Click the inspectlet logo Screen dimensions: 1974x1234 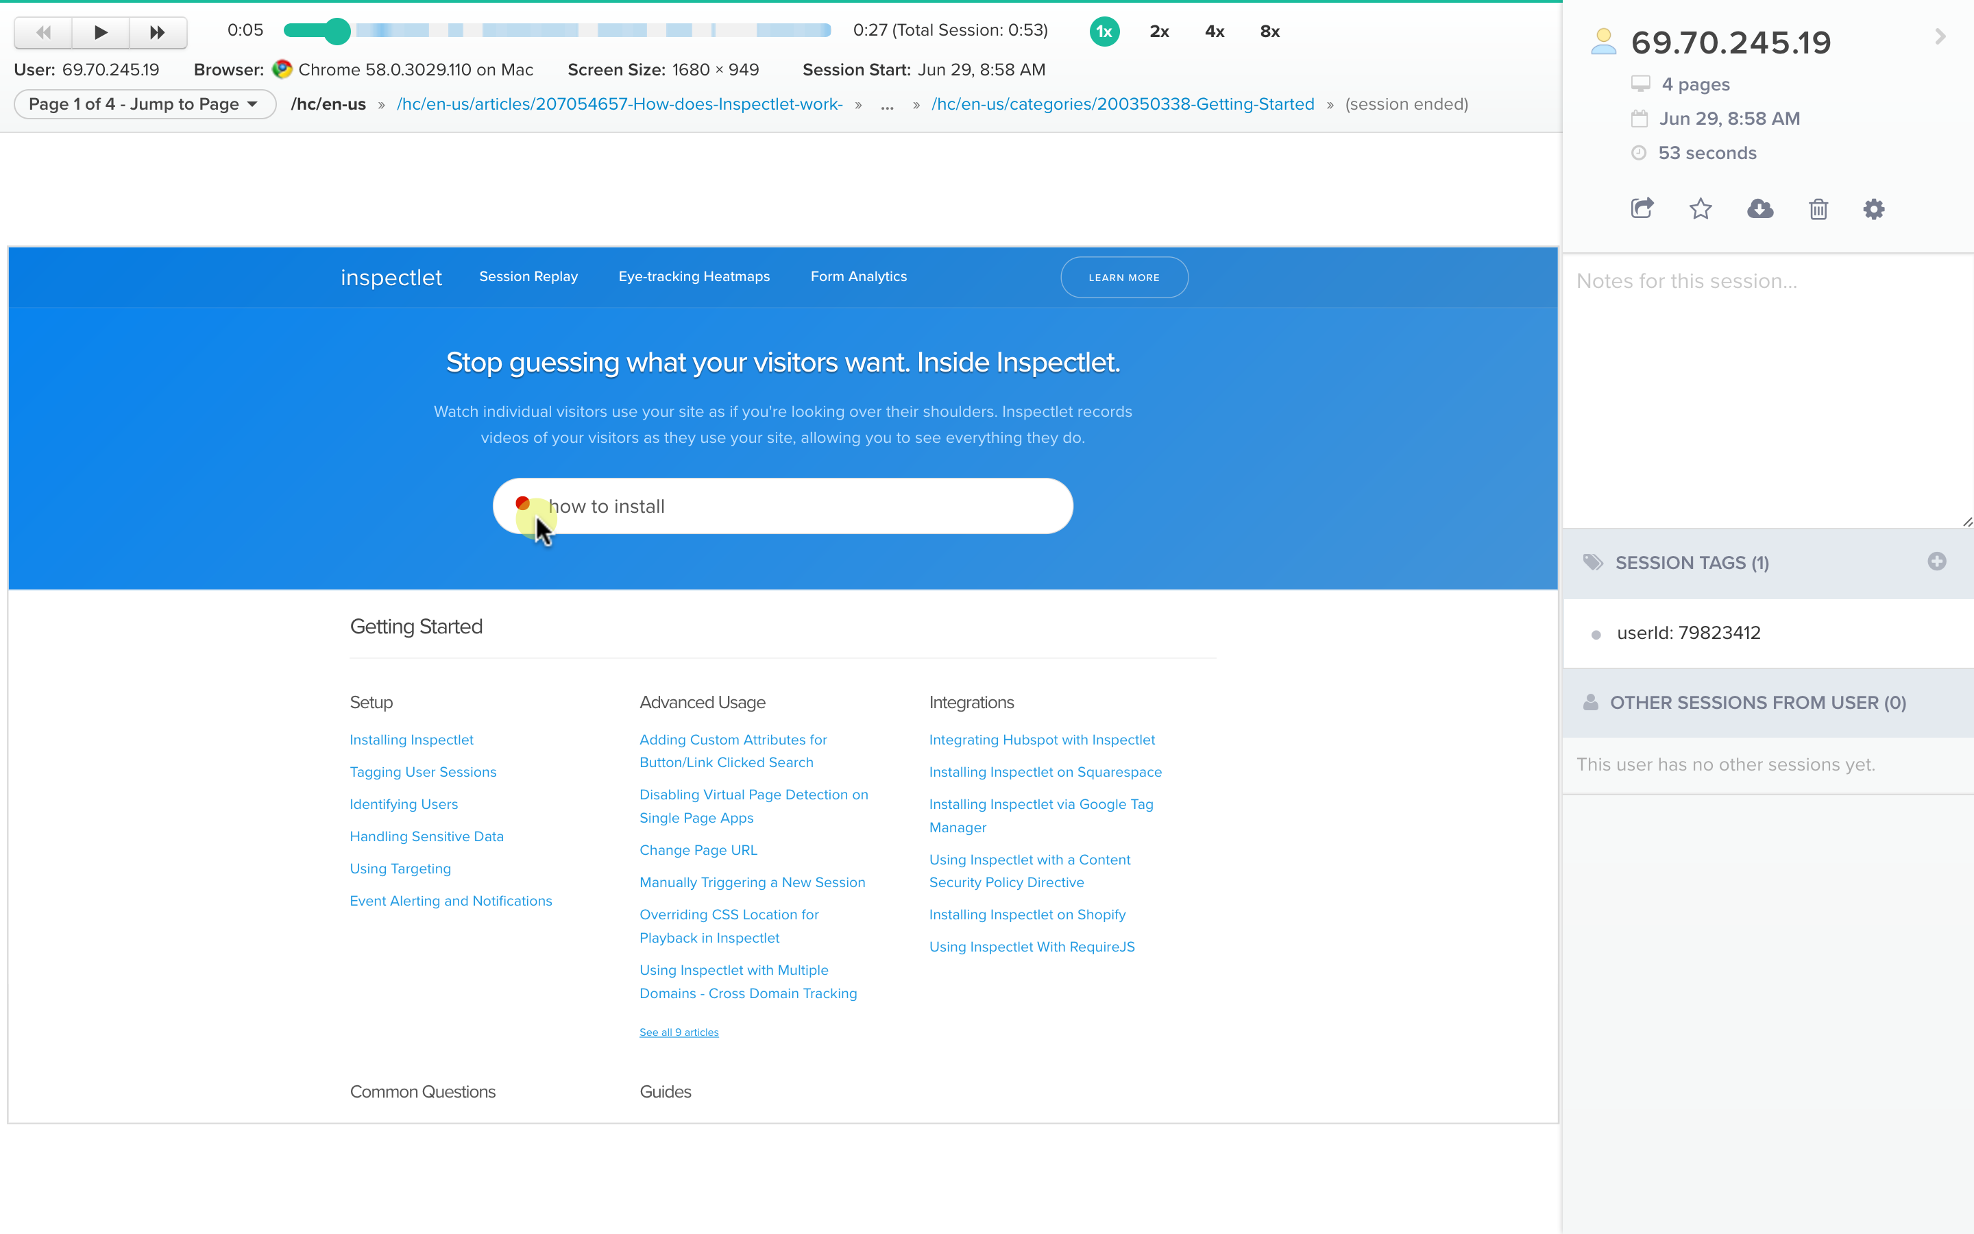click(391, 278)
